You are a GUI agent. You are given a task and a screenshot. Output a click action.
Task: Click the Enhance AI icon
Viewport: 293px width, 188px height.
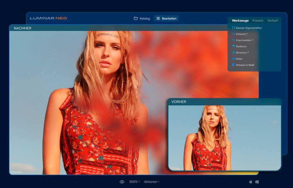pyautogui.click(x=234, y=34)
